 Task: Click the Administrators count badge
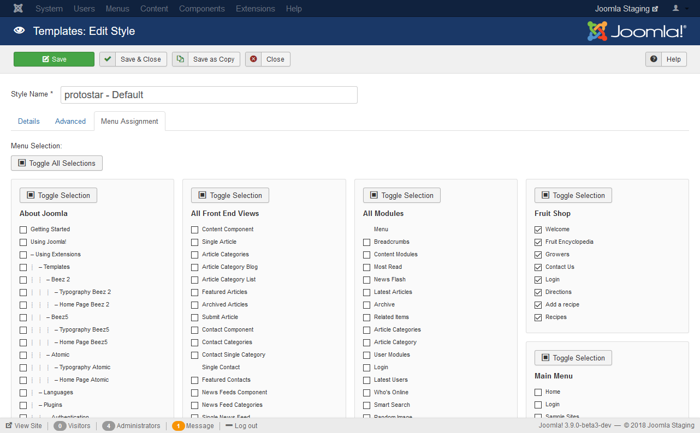point(109,426)
